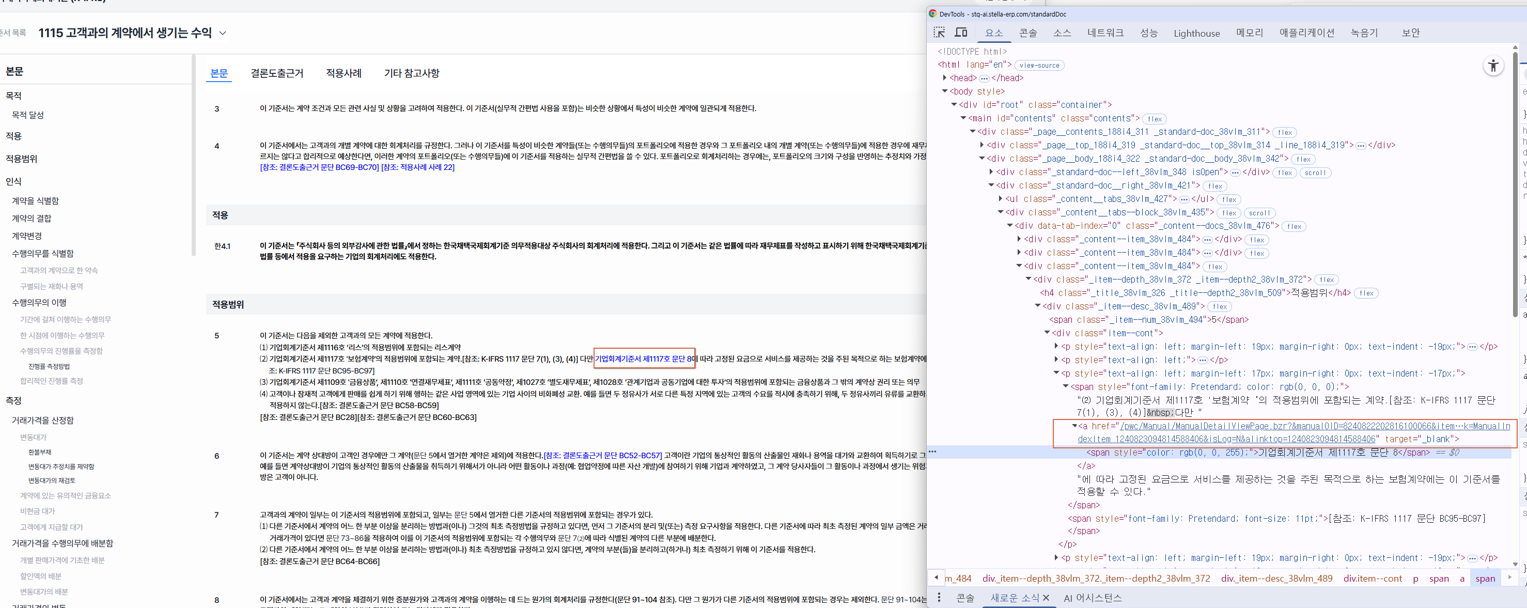Select the span _item--num 5 DOM node

[x=1149, y=319]
